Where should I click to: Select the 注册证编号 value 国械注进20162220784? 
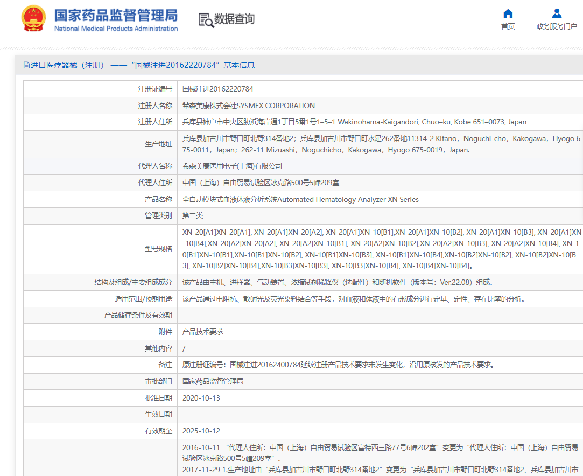pos(218,89)
